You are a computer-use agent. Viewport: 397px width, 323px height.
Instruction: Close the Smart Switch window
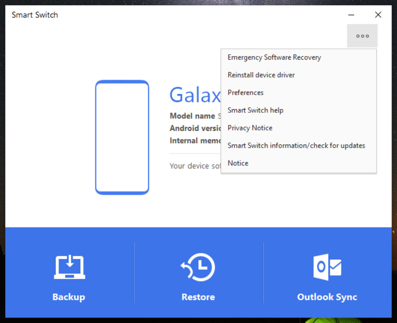point(378,15)
